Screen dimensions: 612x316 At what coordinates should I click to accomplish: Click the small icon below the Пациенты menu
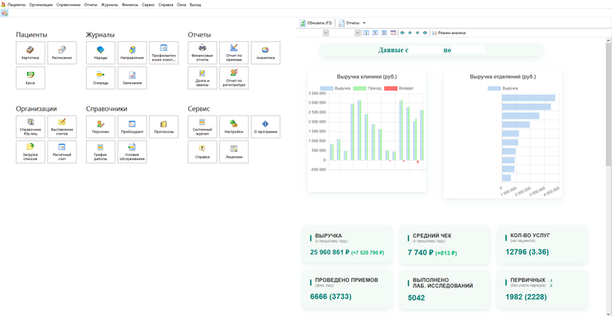click(x=5, y=13)
